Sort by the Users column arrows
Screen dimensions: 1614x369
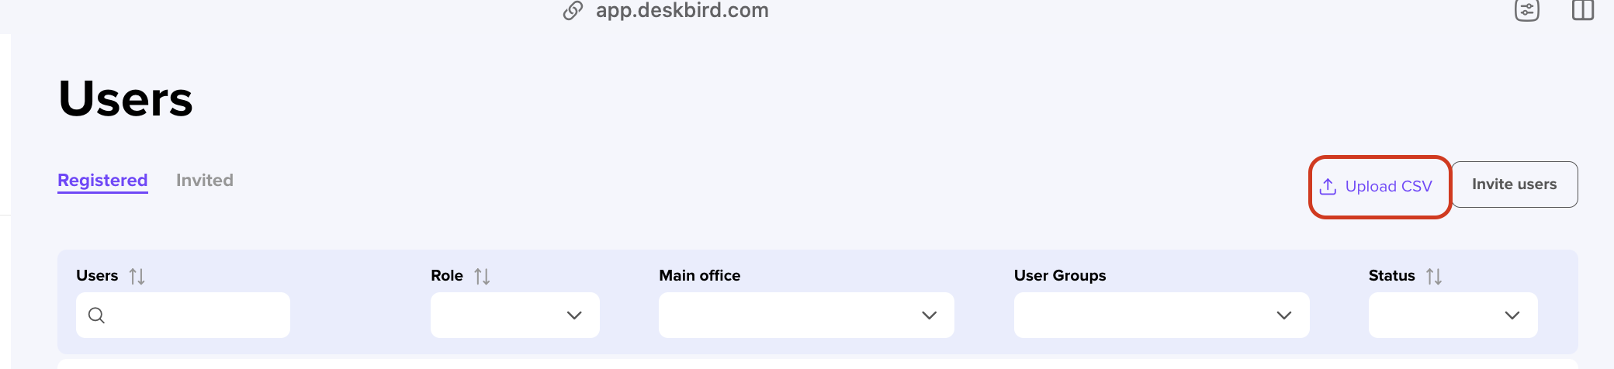click(137, 277)
